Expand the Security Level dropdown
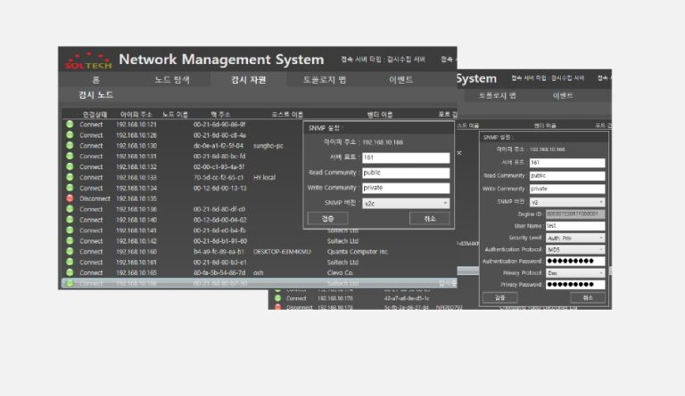Image resolution: width=685 pixels, height=396 pixels. 566,238
